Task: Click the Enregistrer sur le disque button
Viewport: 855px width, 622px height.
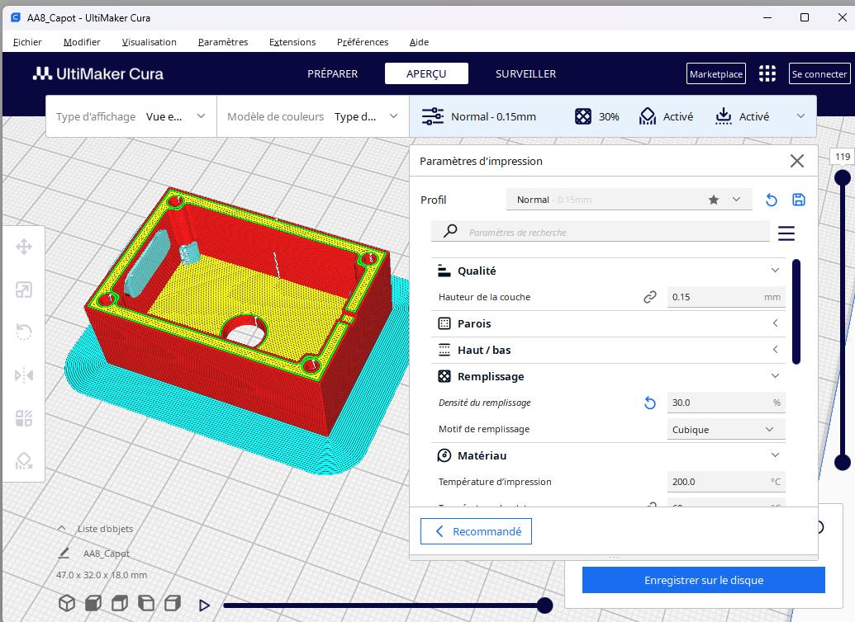Action: [x=703, y=580]
